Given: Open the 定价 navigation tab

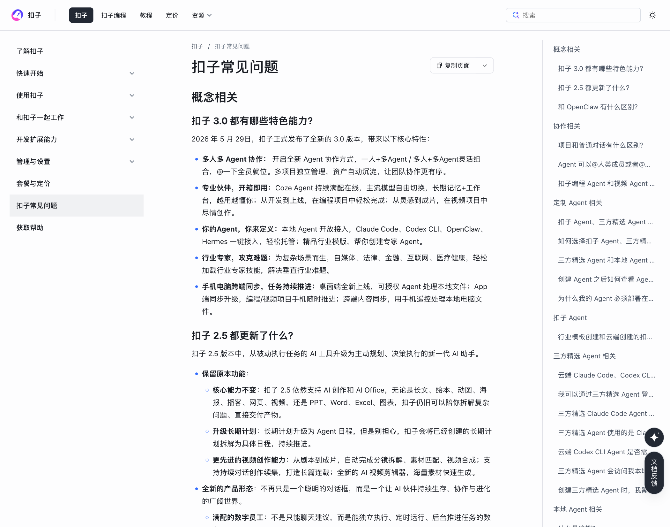Looking at the screenshot, I should point(172,15).
